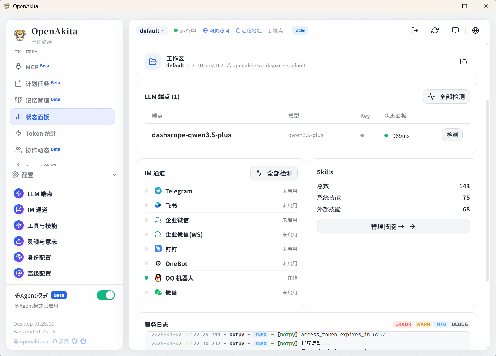The width and height of the screenshot is (496, 356).
Task: Click the monitor icon in top toolbar
Action: [455, 30]
